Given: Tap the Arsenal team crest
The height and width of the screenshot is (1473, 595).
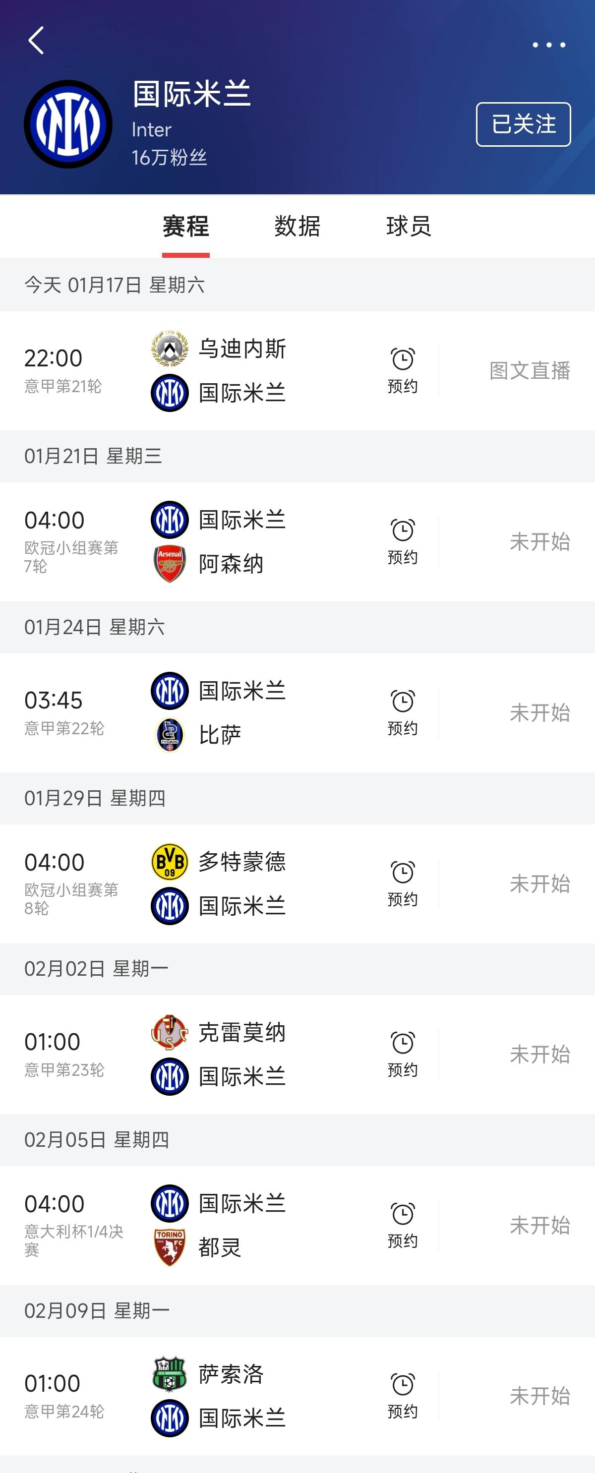Looking at the screenshot, I should [x=170, y=564].
